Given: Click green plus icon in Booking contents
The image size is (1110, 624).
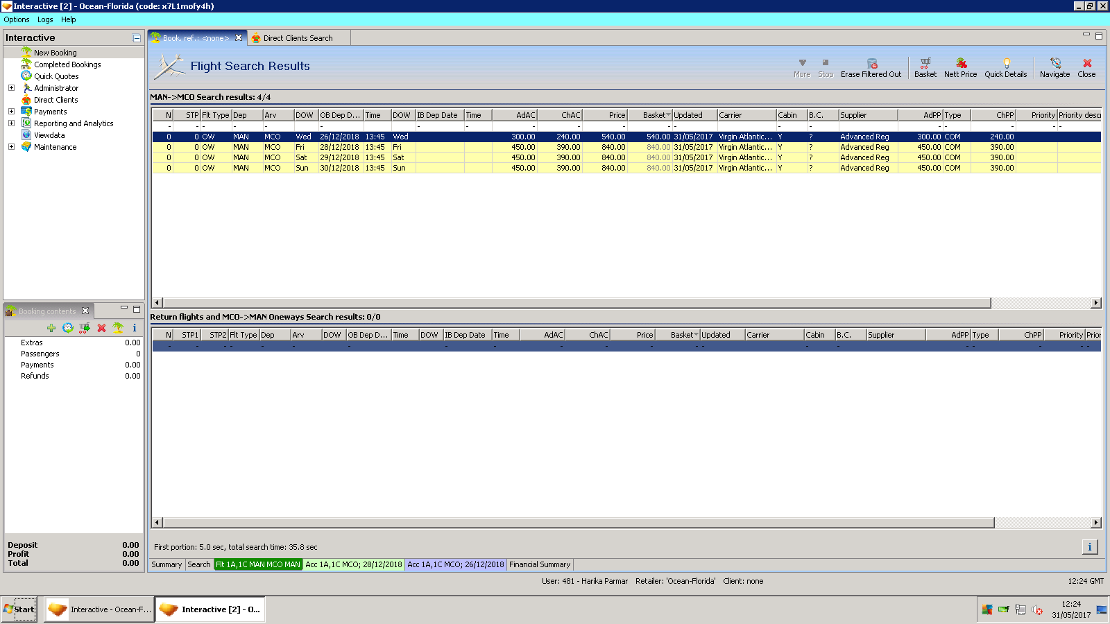Looking at the screenshot, I should pyautogui.click(x=51, y=328).
